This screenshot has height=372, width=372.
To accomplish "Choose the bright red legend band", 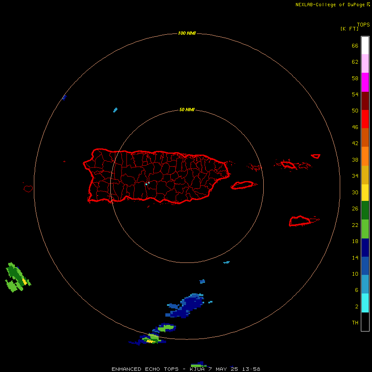I will point(365,119).
